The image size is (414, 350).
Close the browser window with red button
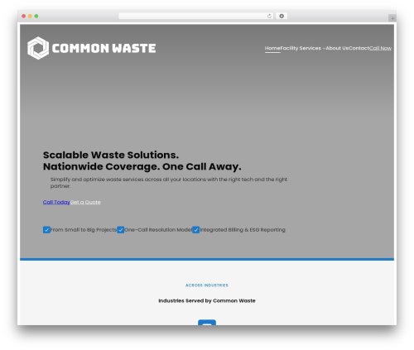click(x=24, y=17)
